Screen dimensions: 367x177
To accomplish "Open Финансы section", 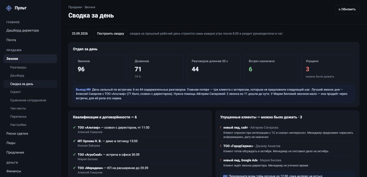I will tap(14, 171).
